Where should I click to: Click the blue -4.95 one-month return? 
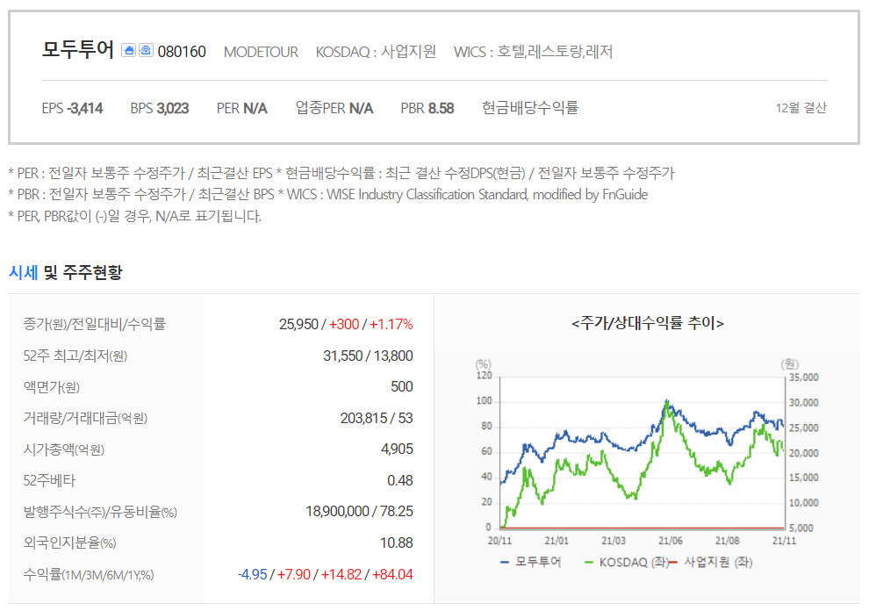(253, 574)
